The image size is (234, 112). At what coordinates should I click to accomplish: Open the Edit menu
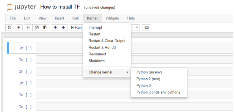pyautogui.click(x=27, y=18)
